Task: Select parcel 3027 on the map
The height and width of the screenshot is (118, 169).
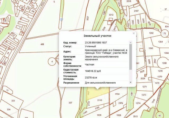Action: pyautogui.click(x=88, y=18)
